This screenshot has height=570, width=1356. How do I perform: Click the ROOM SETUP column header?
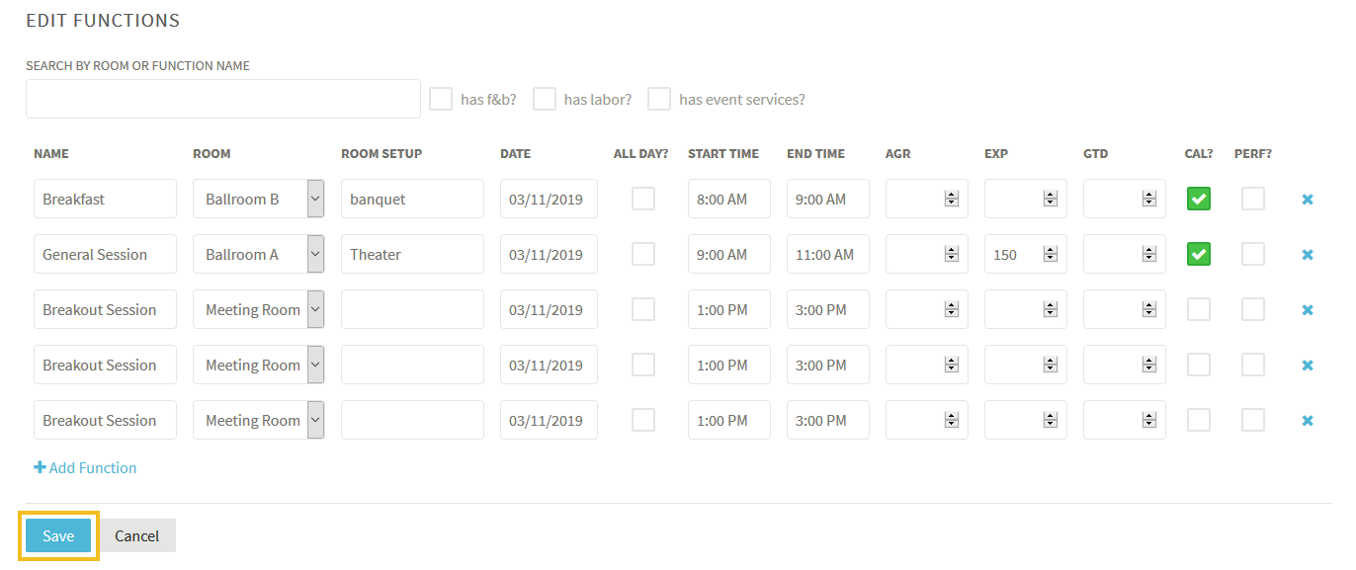coord(381,154)
